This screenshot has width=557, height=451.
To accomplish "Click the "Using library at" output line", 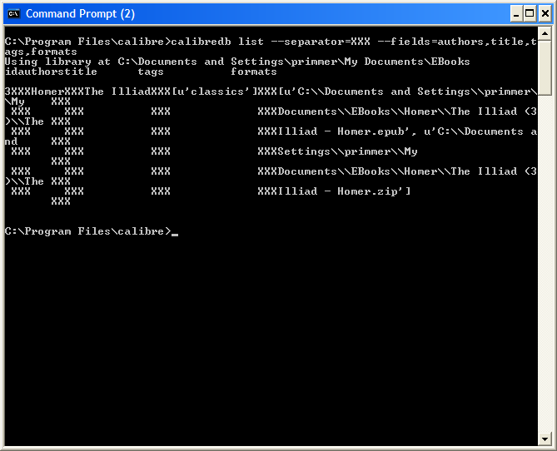I will coord(57,62).
